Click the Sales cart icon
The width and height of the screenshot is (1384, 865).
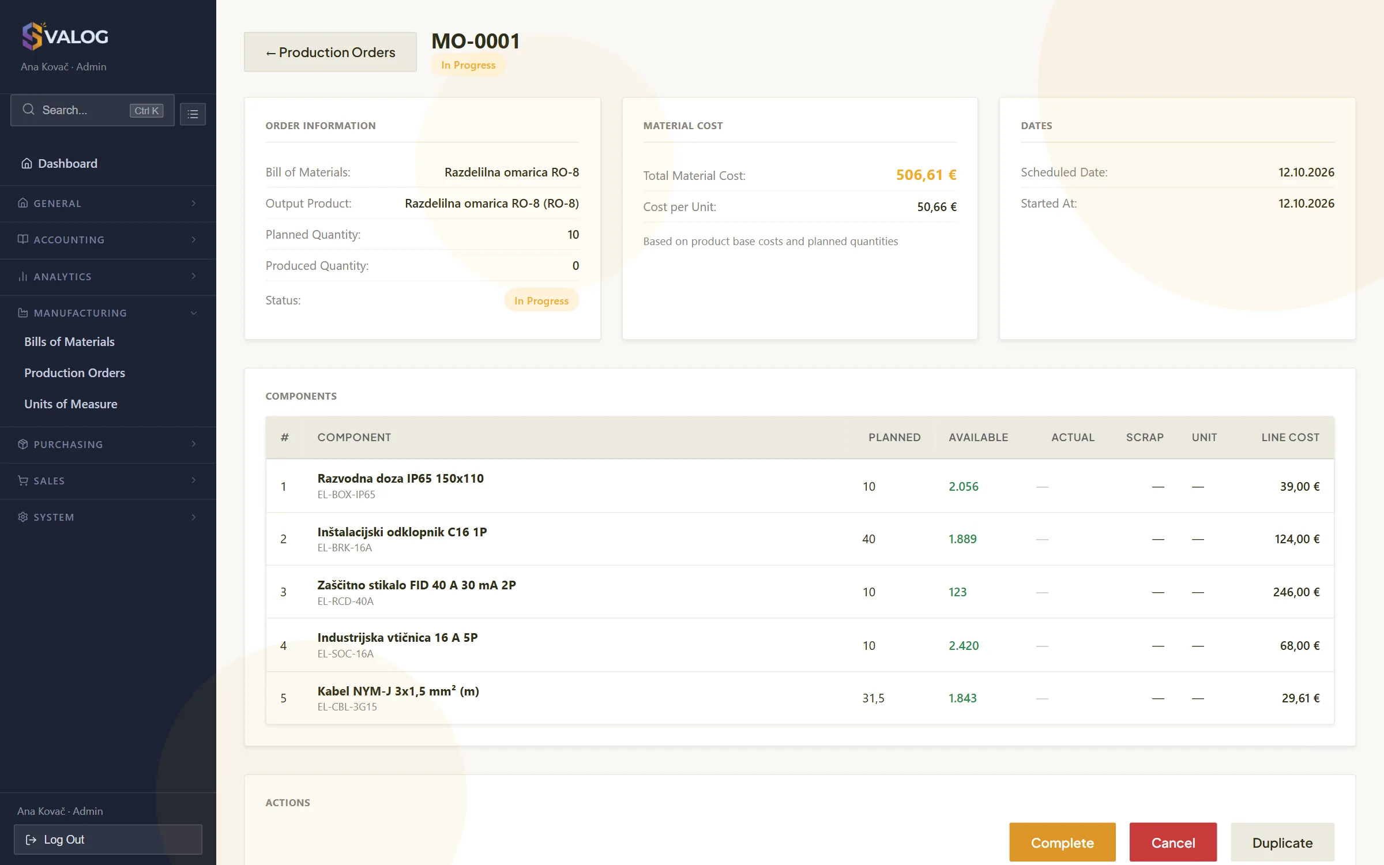pos(23,480)
